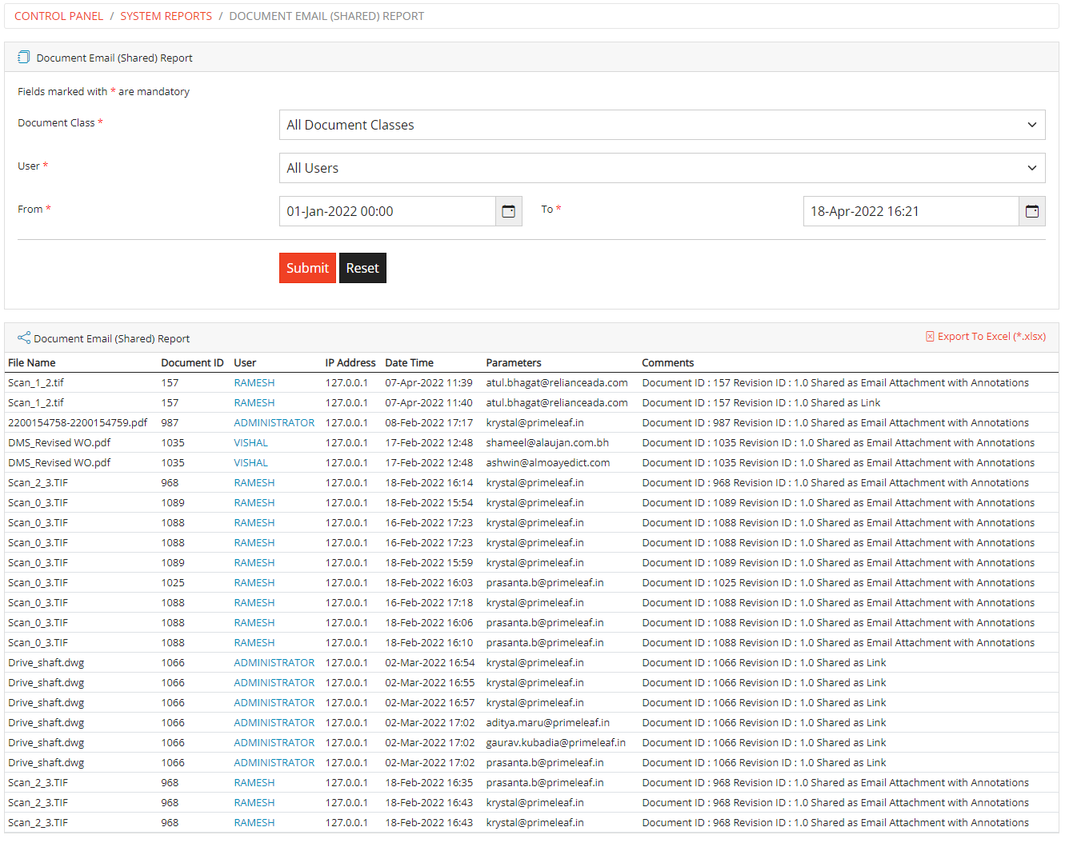Open SYSTEM REPORTS from the breadcrumb trail
The image size is (1065, 847).
[x=166, y=16]
